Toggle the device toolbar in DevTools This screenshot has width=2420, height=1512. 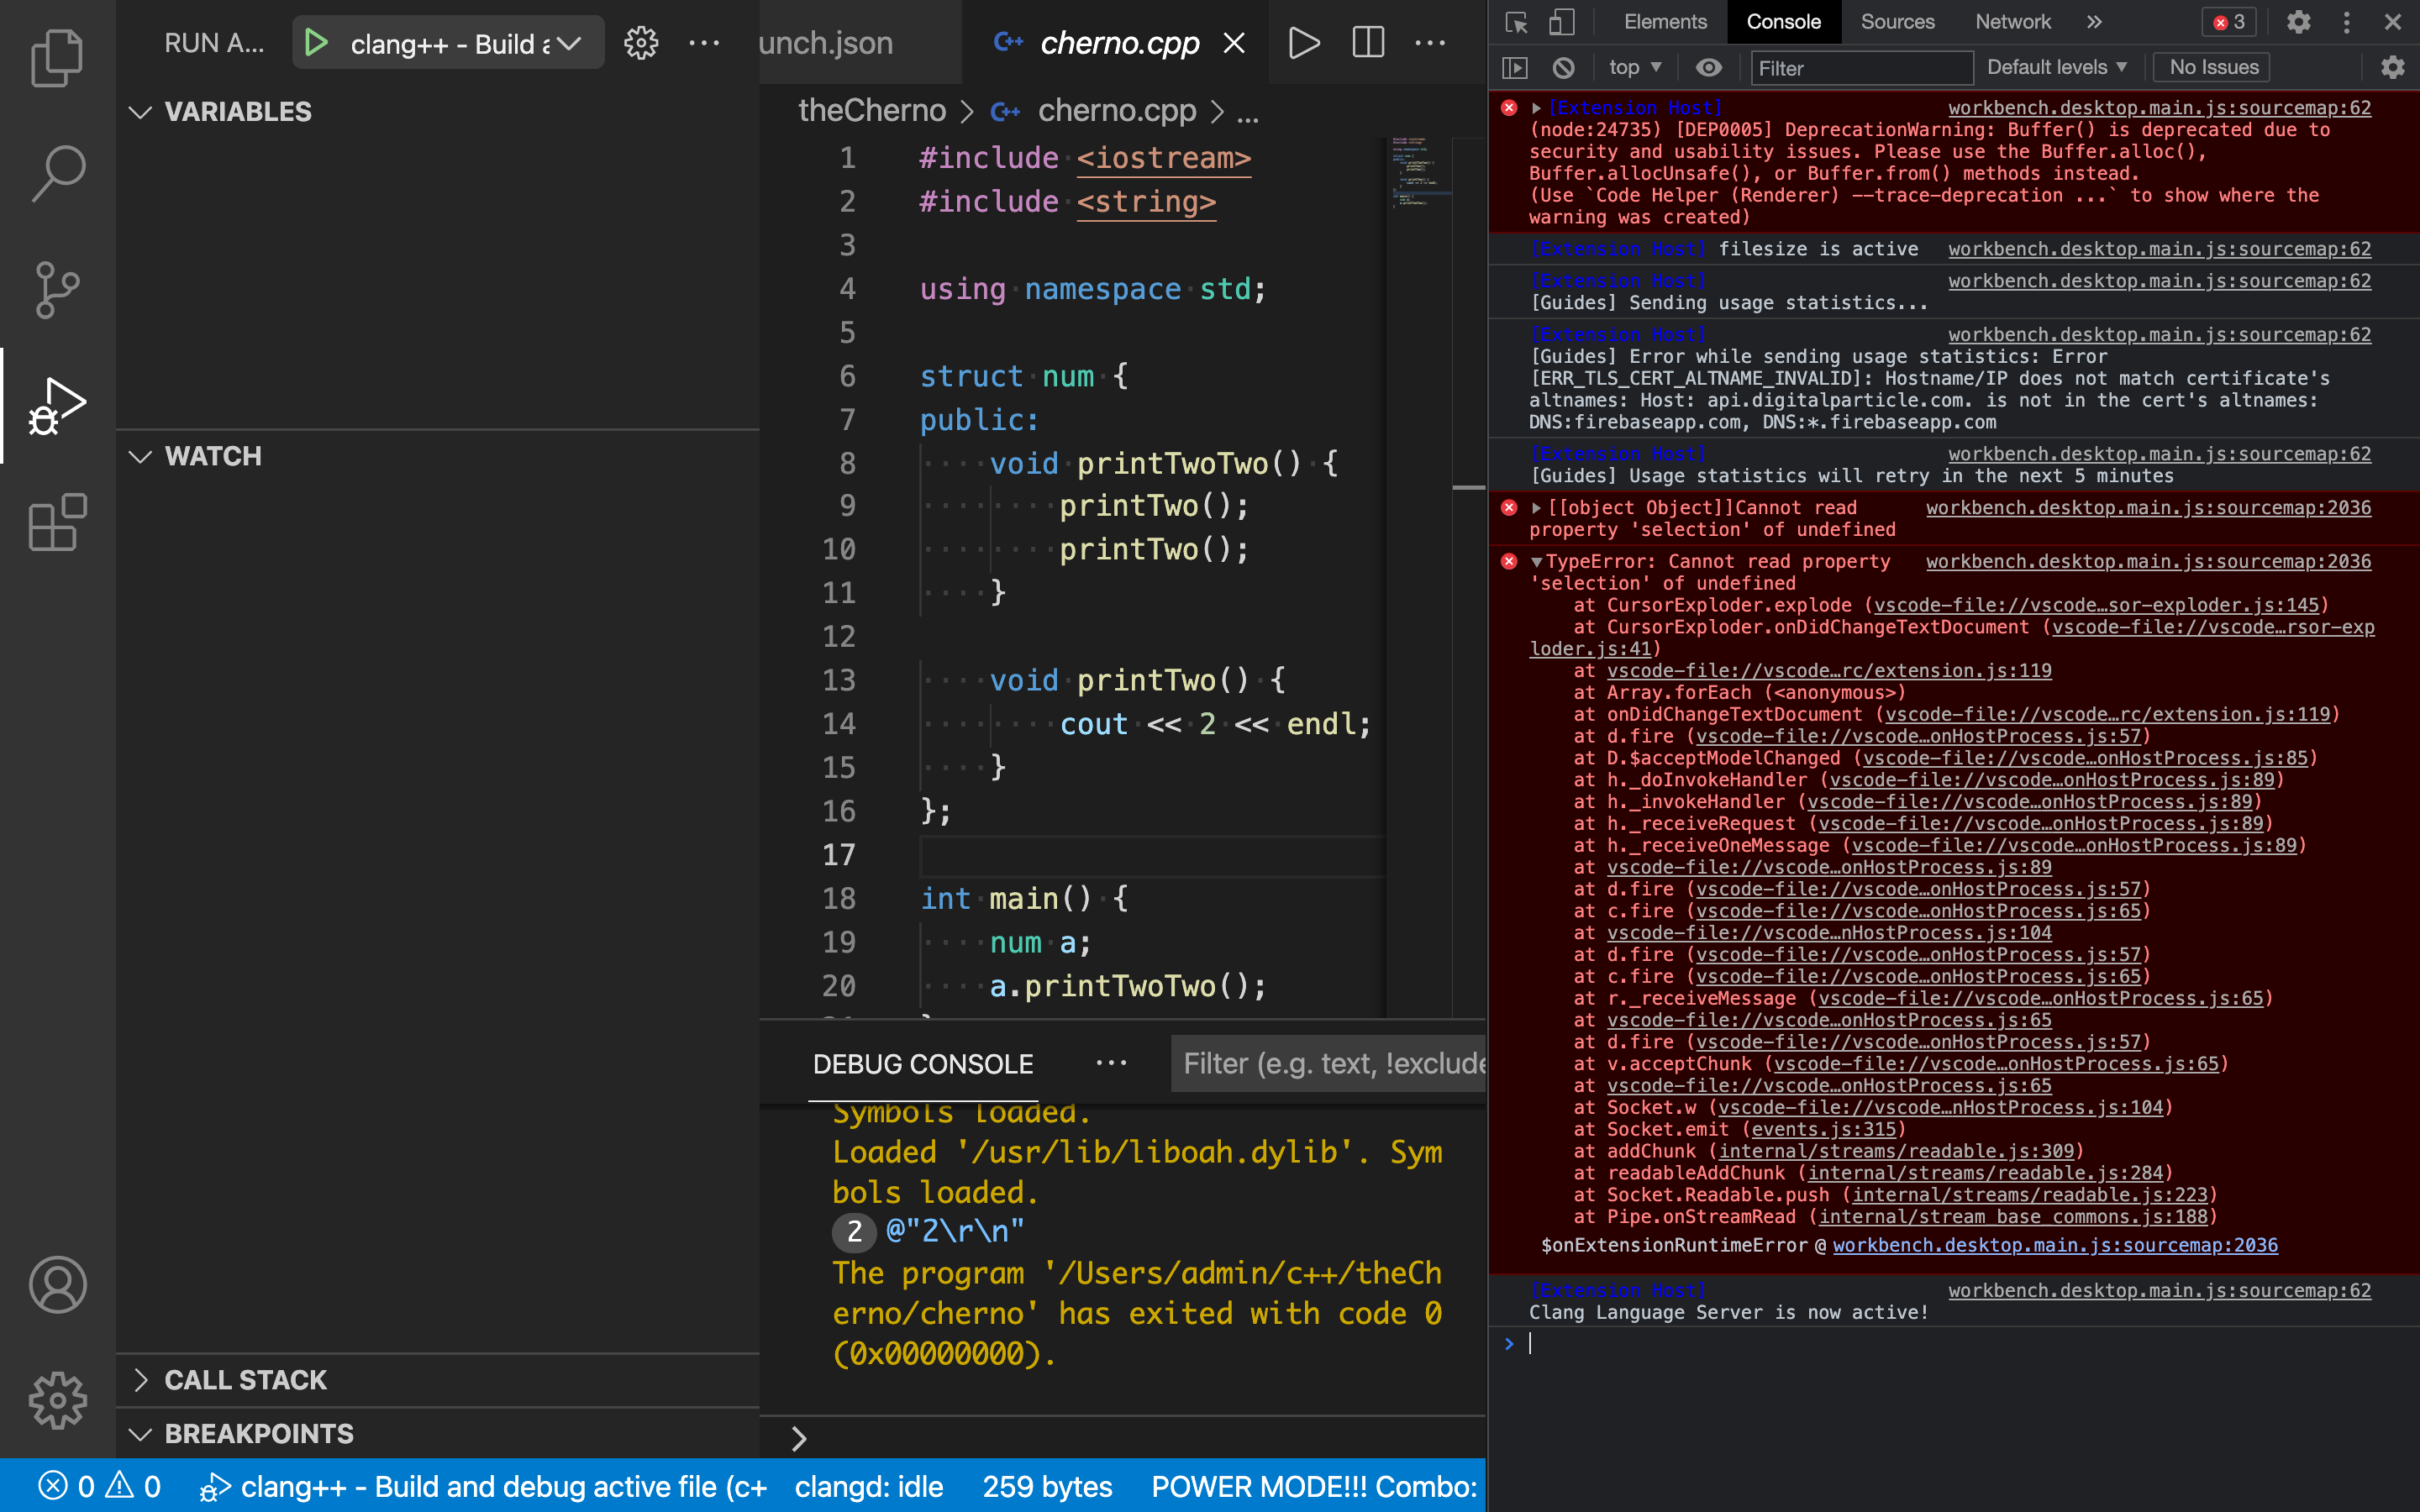(x=1561, y=22)
